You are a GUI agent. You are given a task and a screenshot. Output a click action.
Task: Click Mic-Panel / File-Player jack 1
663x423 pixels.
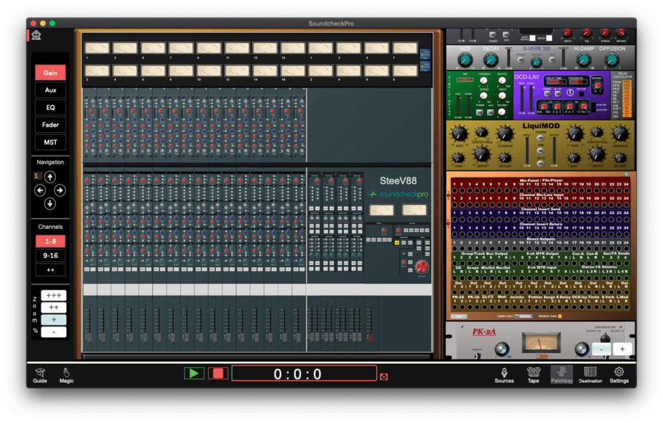coord(454,190)
